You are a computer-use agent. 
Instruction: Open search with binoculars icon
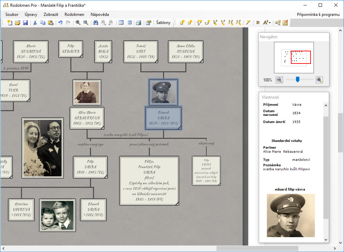(95, 23)
